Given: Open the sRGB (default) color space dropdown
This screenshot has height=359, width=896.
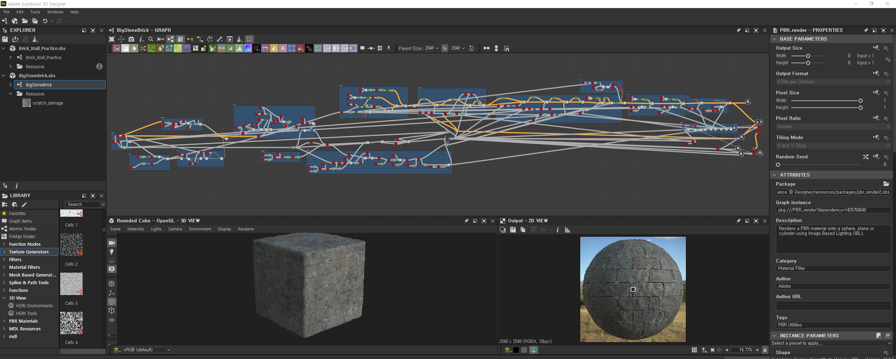Looking at the screenshot, I should click(147, 350).
